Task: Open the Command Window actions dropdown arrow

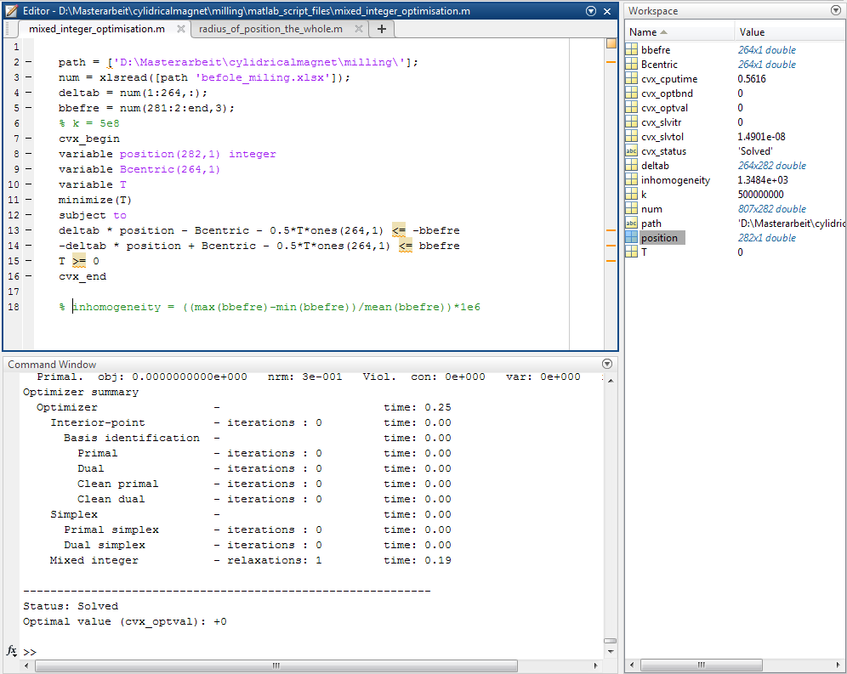Action: coord(607,364)
